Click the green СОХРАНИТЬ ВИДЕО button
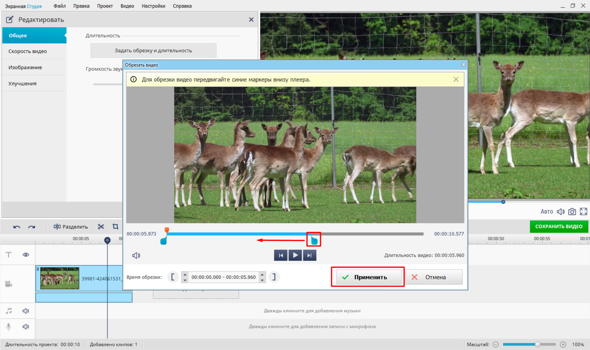Image resolution: width=590 pixels, height=350 pixels. 559,226
